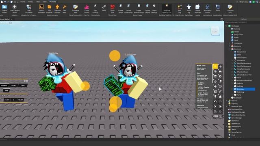Click the F3X increment value field
Screen dimensions: 260x146
(6, 91)
